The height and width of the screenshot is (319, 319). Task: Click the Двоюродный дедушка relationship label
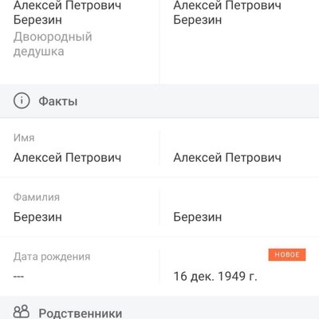coord(53,44)
